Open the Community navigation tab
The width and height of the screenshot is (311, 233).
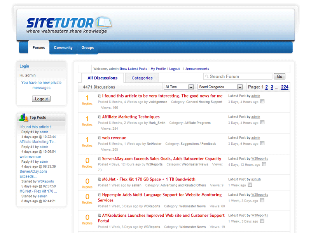(x=63, y=48)
